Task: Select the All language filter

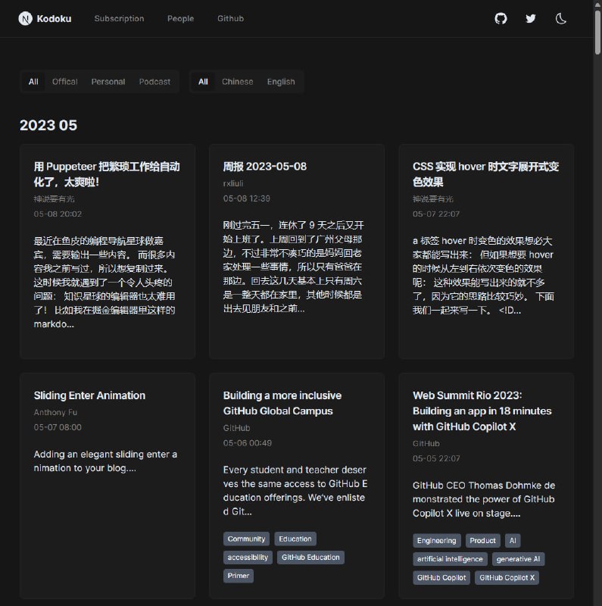Action: pyautogui.click(x=203, y=82)
